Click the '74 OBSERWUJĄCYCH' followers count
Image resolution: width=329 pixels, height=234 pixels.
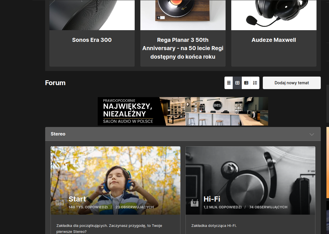click(x=268, y=207)
